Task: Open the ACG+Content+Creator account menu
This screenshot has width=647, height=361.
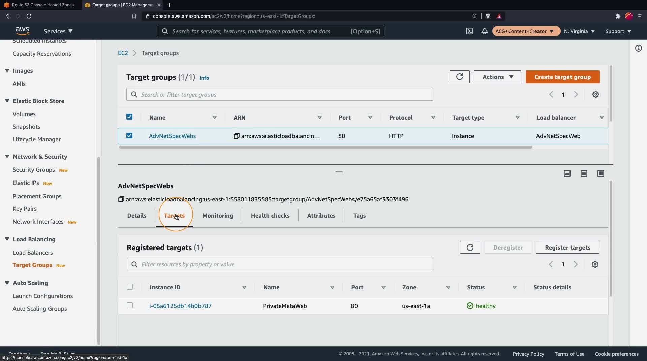Action: [x=526, y=31]
